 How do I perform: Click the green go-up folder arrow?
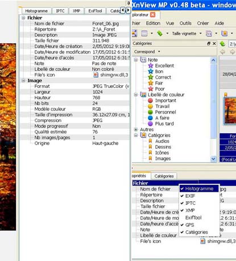pyautogui.click(x=222, y=44)
